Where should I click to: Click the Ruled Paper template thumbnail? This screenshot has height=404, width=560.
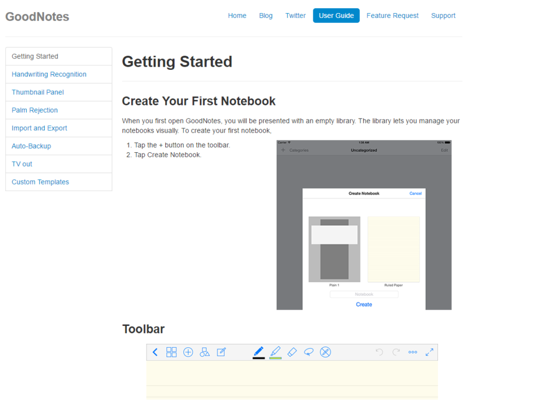click(x=394, y=249)
